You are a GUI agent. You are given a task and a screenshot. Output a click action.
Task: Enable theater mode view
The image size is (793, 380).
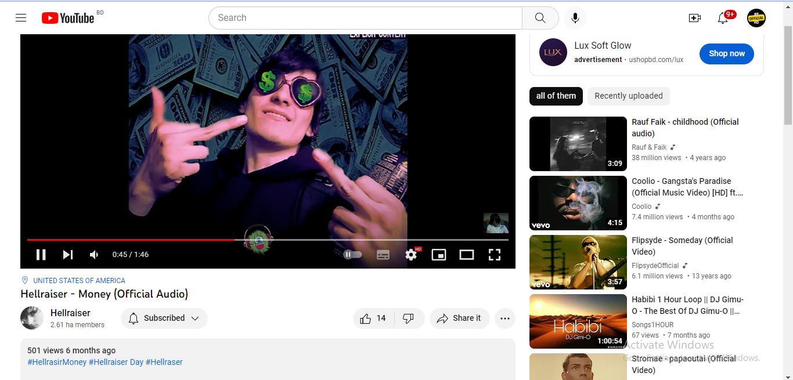point(467,255)
